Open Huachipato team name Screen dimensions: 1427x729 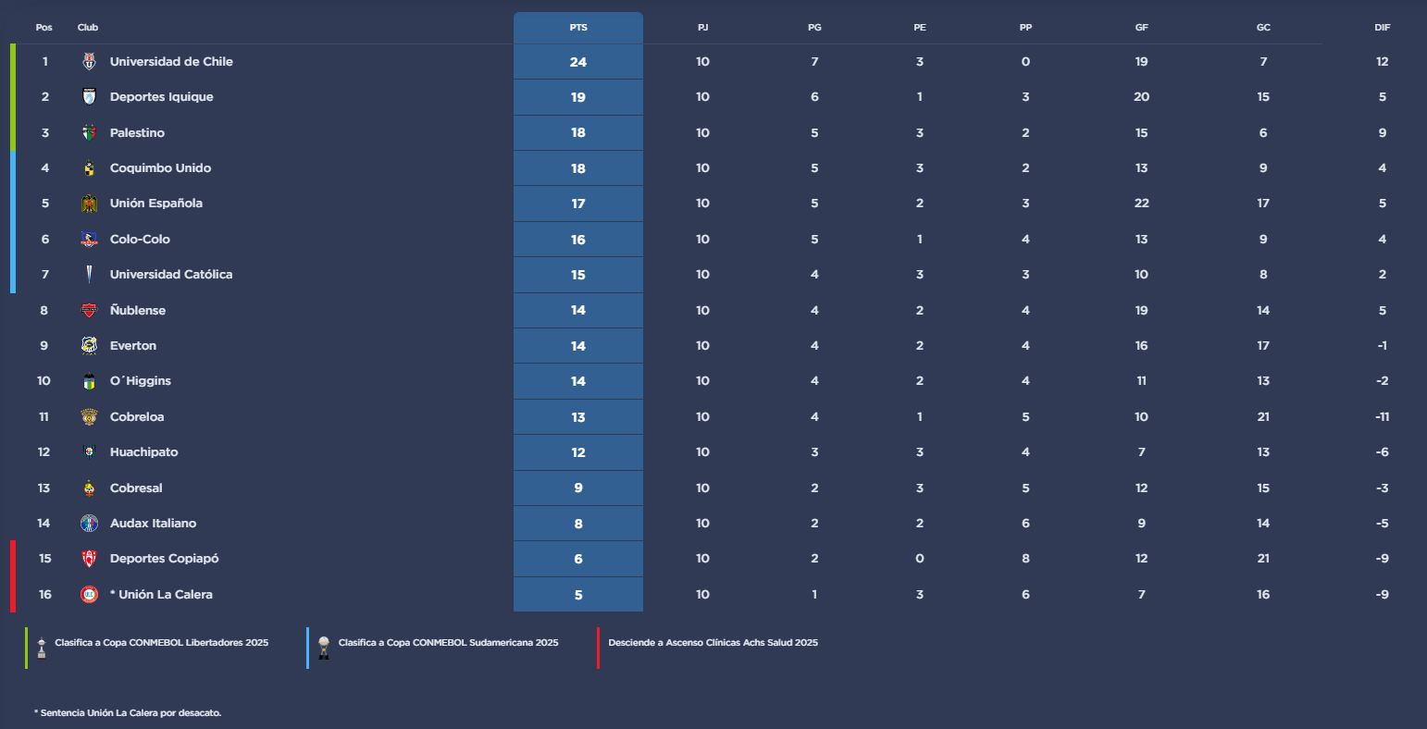coord(144,452)
